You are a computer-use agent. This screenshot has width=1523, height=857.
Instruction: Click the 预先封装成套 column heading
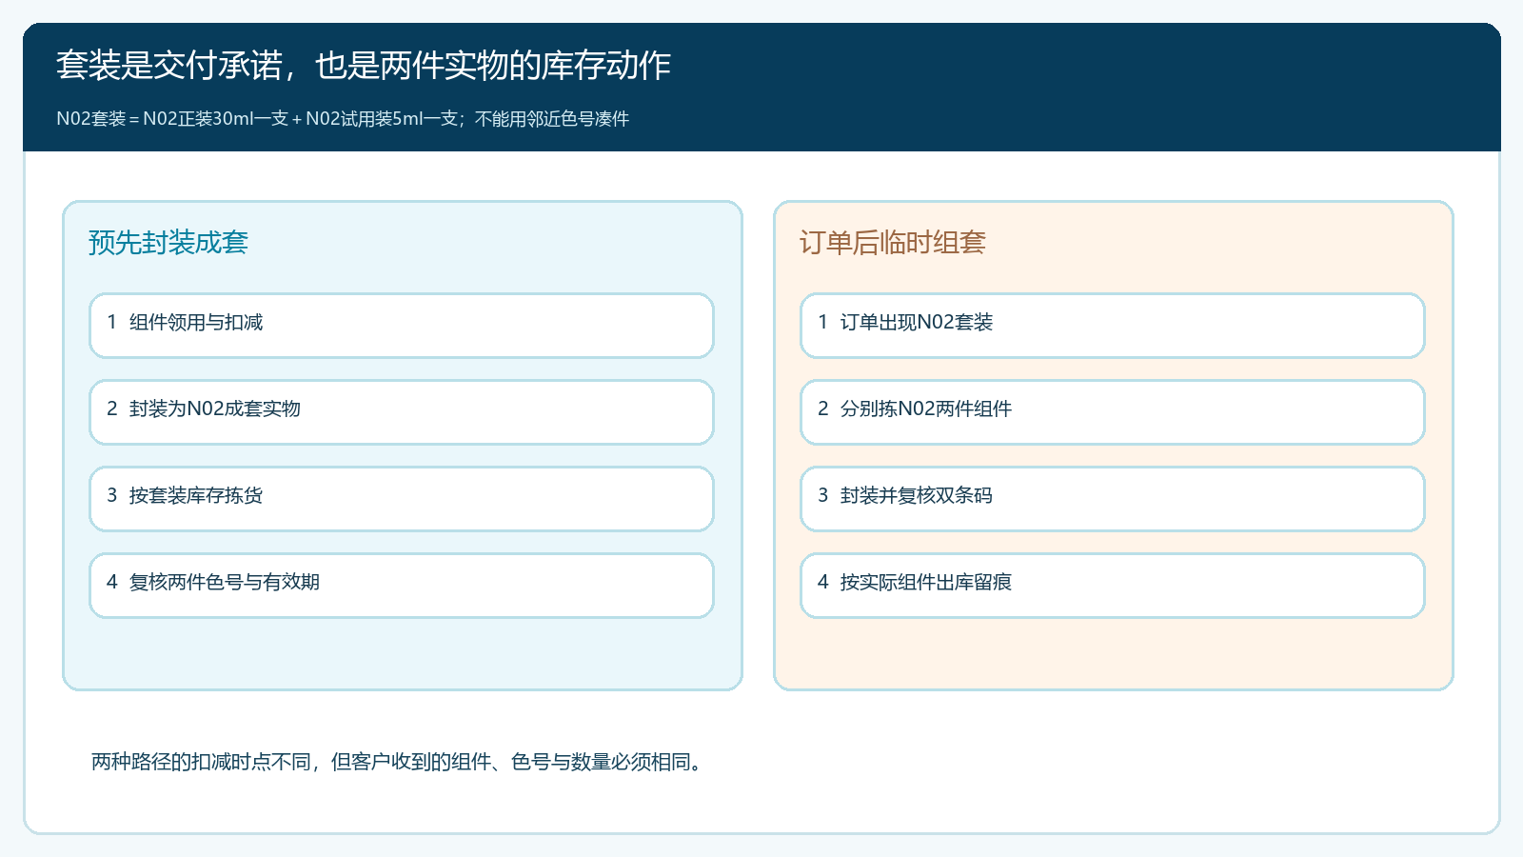[168, 243]
